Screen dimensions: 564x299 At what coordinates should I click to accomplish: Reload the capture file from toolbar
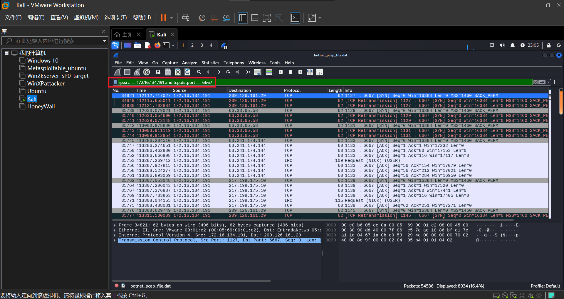click(187, 72)
